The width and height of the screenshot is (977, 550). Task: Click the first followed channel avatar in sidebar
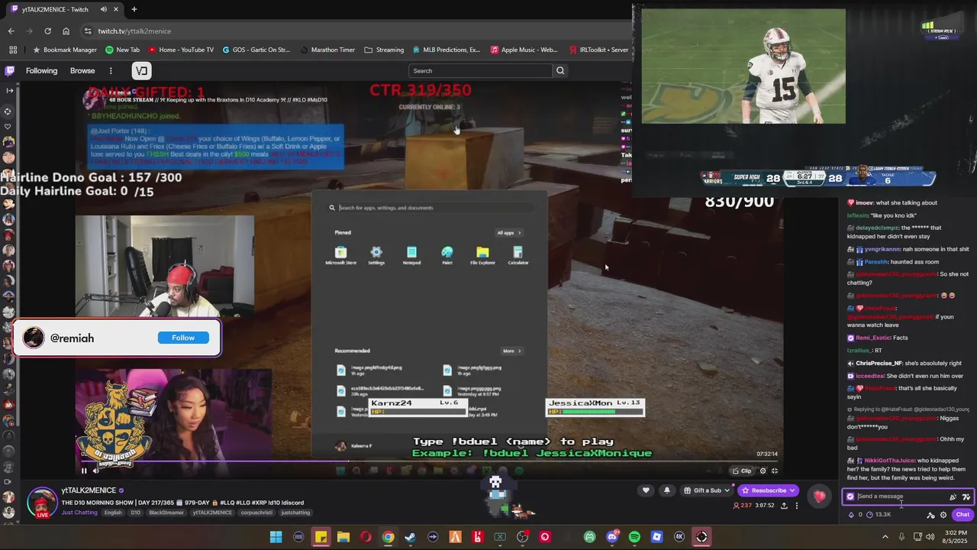point(8,142)
